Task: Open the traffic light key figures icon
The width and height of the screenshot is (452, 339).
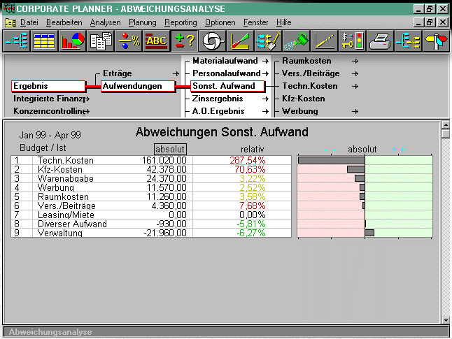Action: tap(352, 41)
